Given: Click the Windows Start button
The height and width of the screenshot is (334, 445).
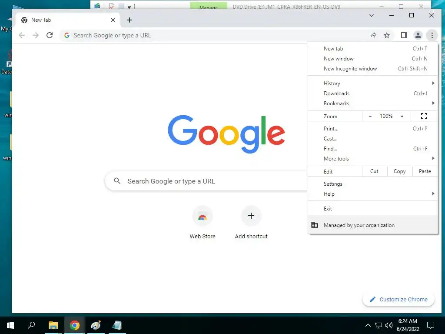Looking at the screenshot, I should (x=10, y=325).
